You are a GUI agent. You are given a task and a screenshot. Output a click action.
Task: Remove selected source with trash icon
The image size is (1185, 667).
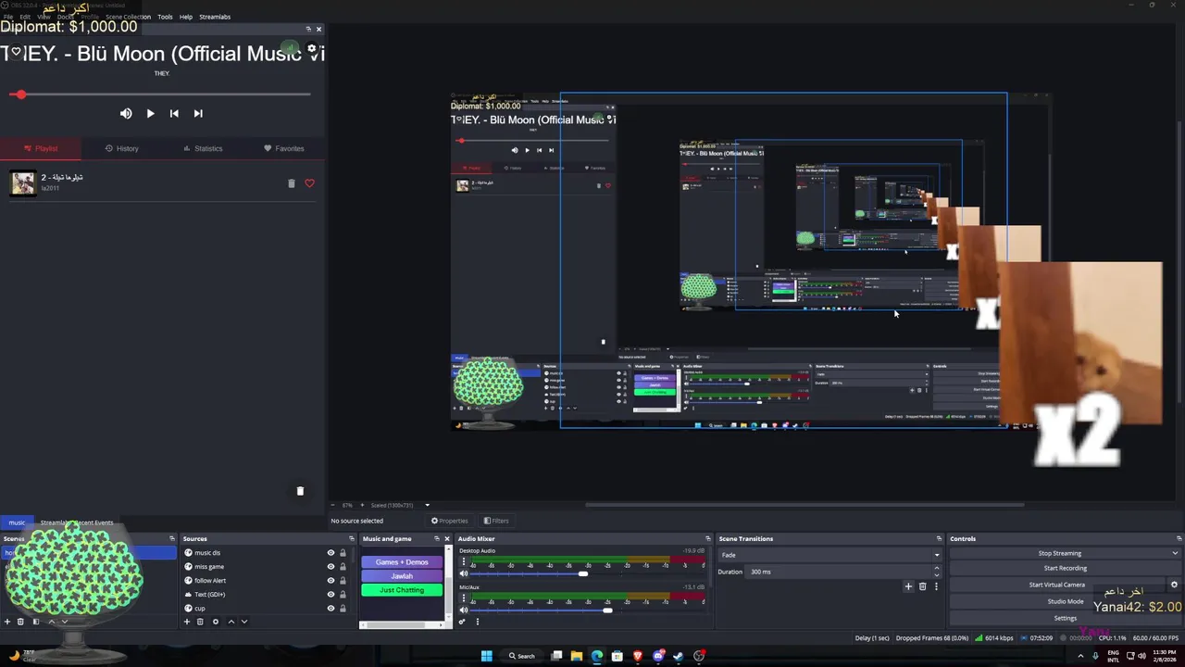pyautogui.click(x=200, y=622)
